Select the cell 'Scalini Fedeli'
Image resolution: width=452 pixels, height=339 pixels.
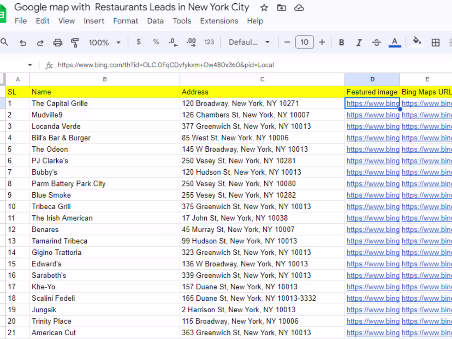[105, 298]
